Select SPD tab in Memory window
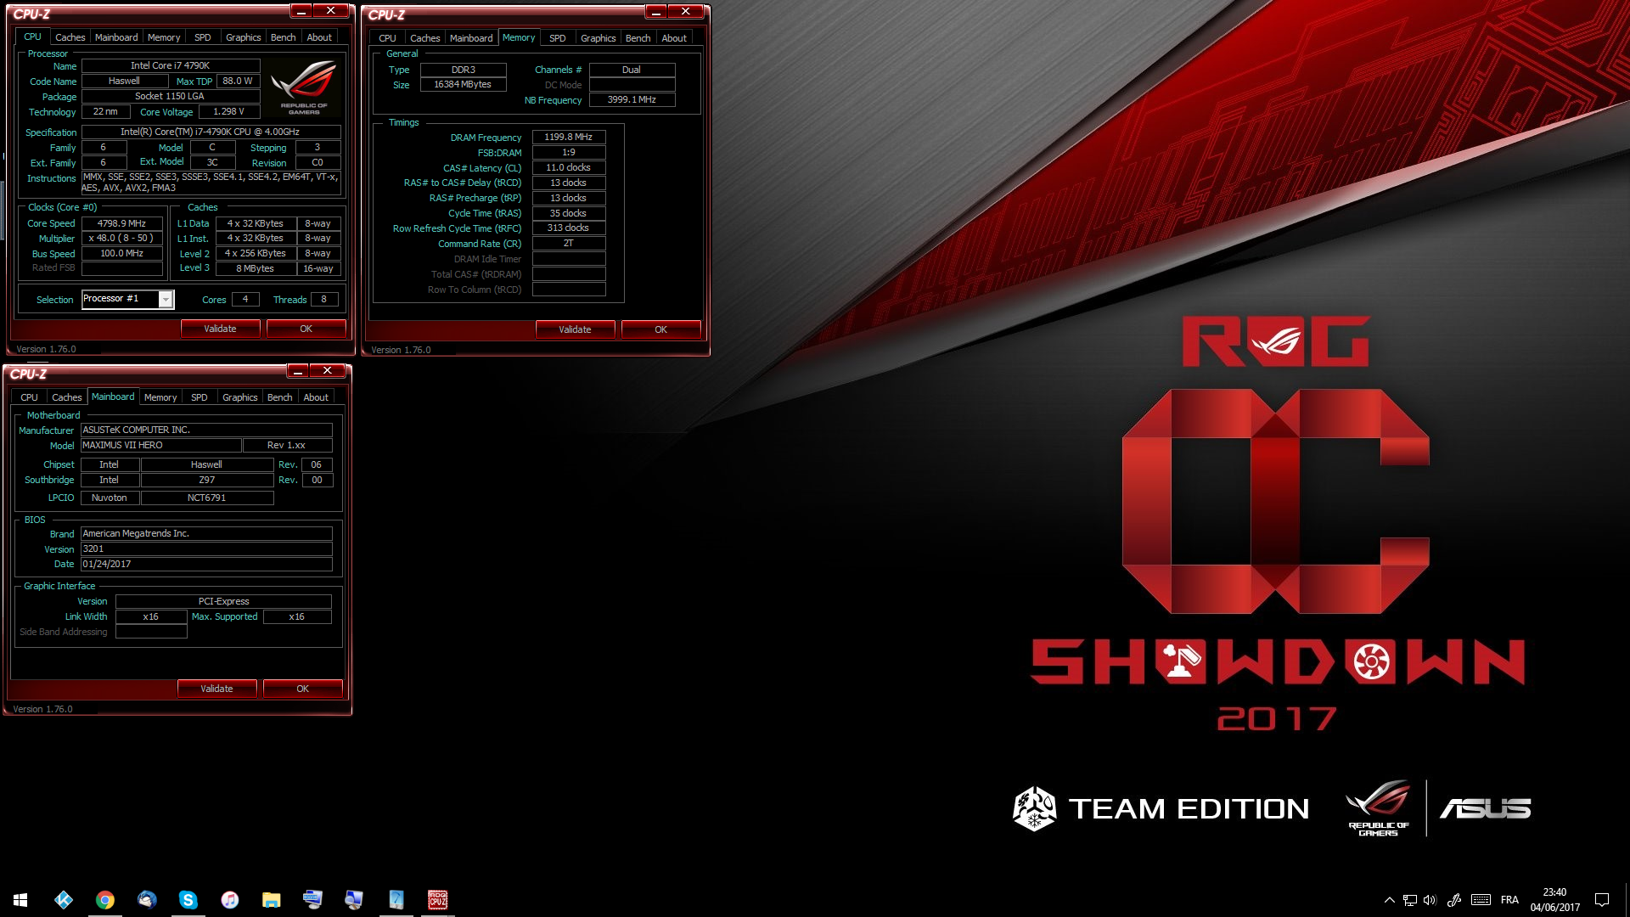This screenshot has height=917, width=1630. tap(557, 38)
